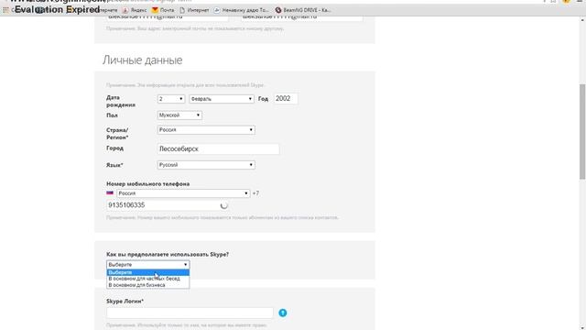586x330 pixels.
Task: Click the +7 country code text
Action: click(255, 193)
